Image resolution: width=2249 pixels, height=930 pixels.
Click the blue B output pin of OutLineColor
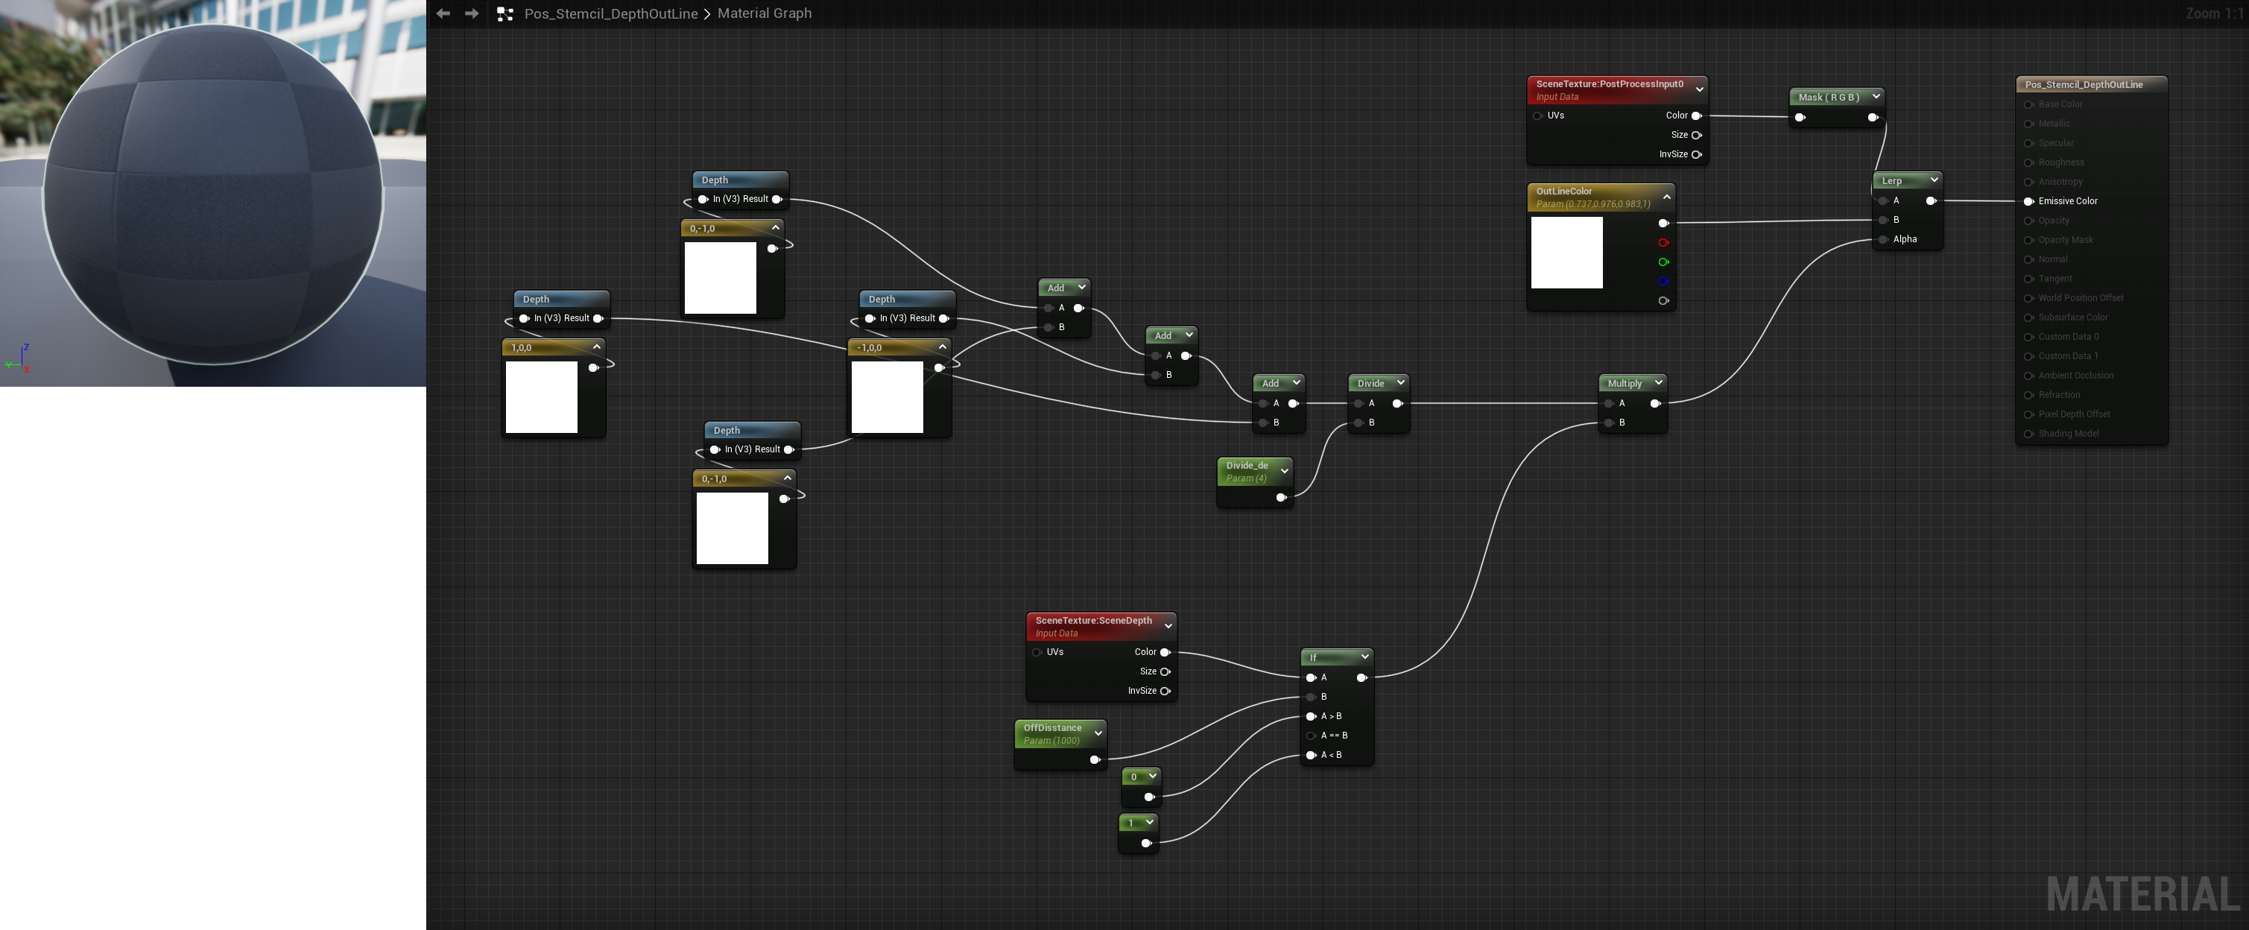point(1663,281)
